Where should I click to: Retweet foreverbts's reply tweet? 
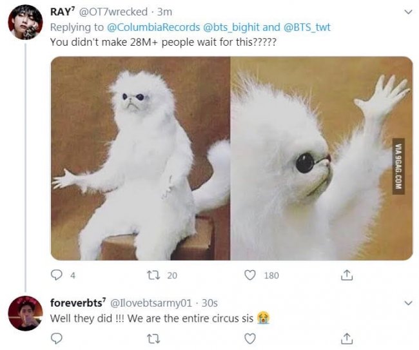tap(153, 337)
